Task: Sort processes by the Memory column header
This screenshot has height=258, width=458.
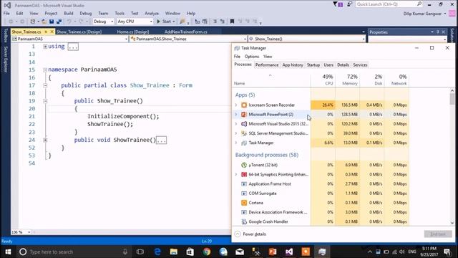Action: pyautogui.click(x=348, y=80)
